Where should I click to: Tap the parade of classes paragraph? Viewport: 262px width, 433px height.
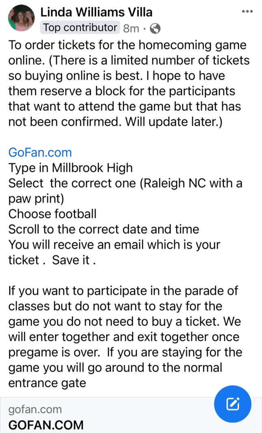(x=125, y=337)
